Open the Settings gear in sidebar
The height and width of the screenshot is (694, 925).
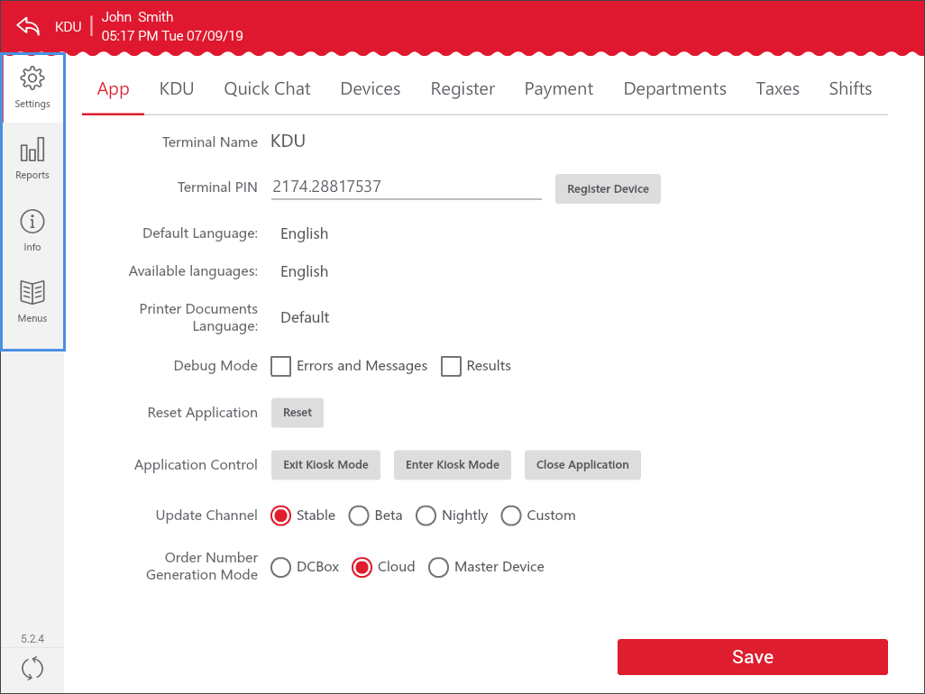(32, 79)
